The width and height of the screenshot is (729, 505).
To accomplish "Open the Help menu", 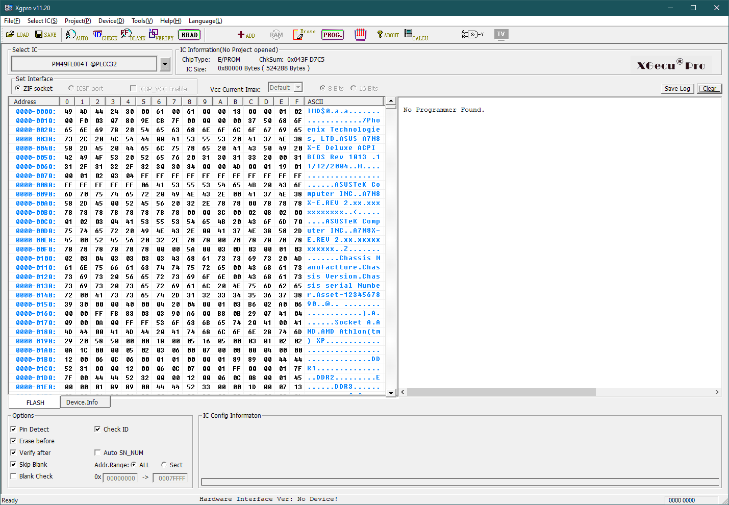I will click(x=171, y=21).
